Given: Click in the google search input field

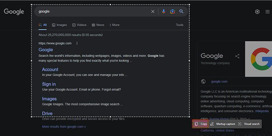Looking at the screenshot, I should (x=94, y=12).
